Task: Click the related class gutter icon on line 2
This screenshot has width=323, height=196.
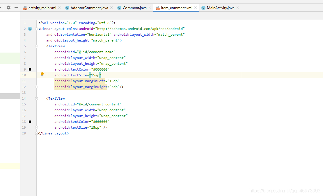Action: (x=30, y=29)
